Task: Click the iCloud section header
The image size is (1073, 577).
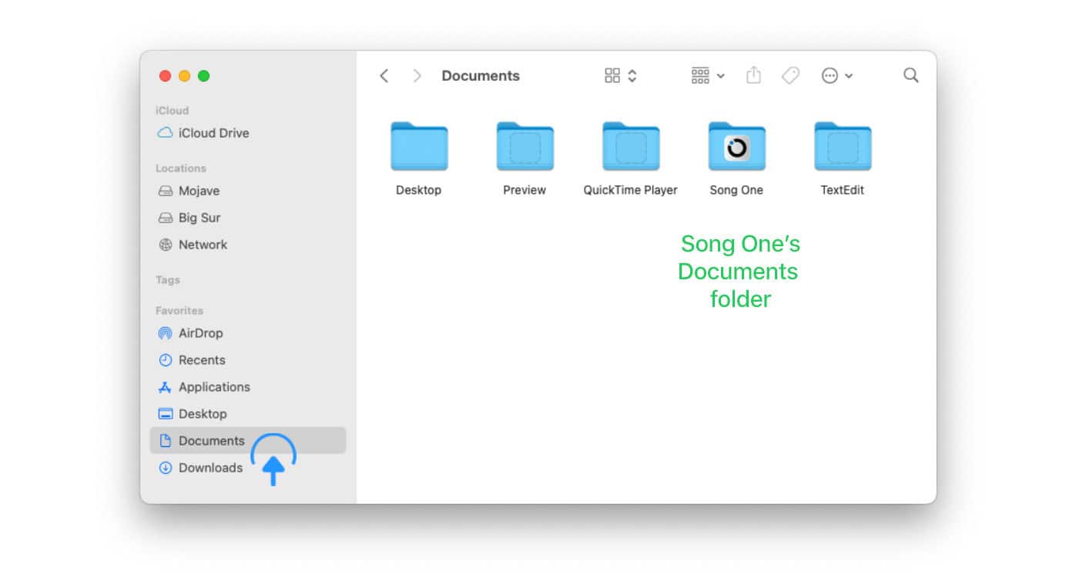Action: 172,111
